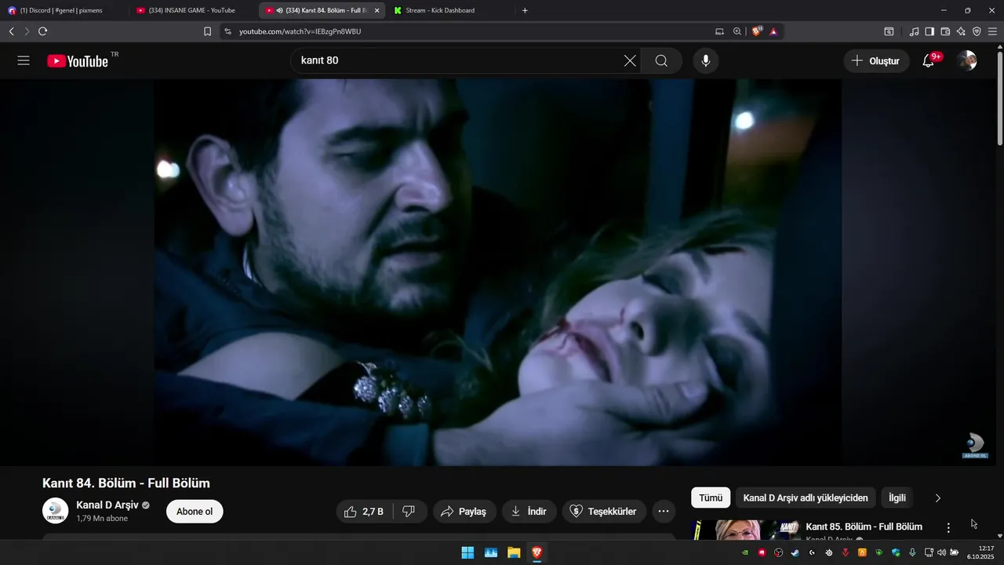The height and width of the screenshot is (565, 1004).
Task: Open the taskbar clock showing 12:17
Action: [981, 552]
